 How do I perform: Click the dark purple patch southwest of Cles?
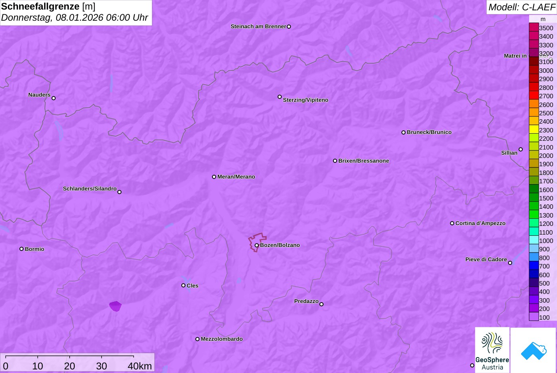pyautogui.click(x=115, y=306)
